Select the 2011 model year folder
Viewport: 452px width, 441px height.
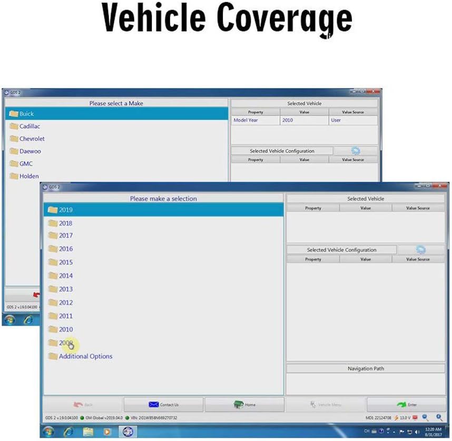[163, 316]
